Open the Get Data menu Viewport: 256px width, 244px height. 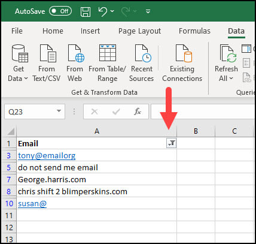[x=18, y=63]
